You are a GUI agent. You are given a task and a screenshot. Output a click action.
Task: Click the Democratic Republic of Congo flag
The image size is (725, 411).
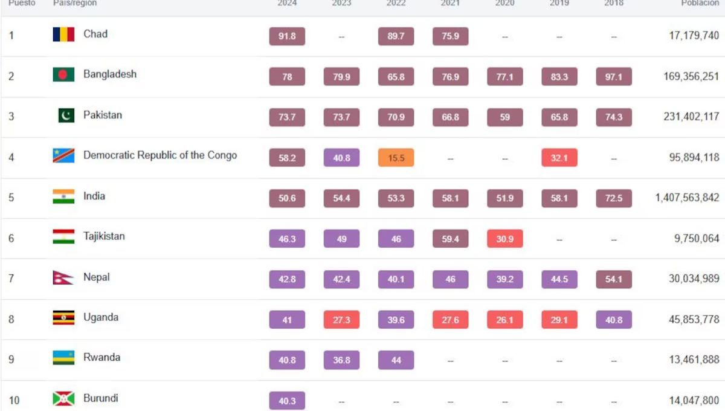[x=63, y=156]
